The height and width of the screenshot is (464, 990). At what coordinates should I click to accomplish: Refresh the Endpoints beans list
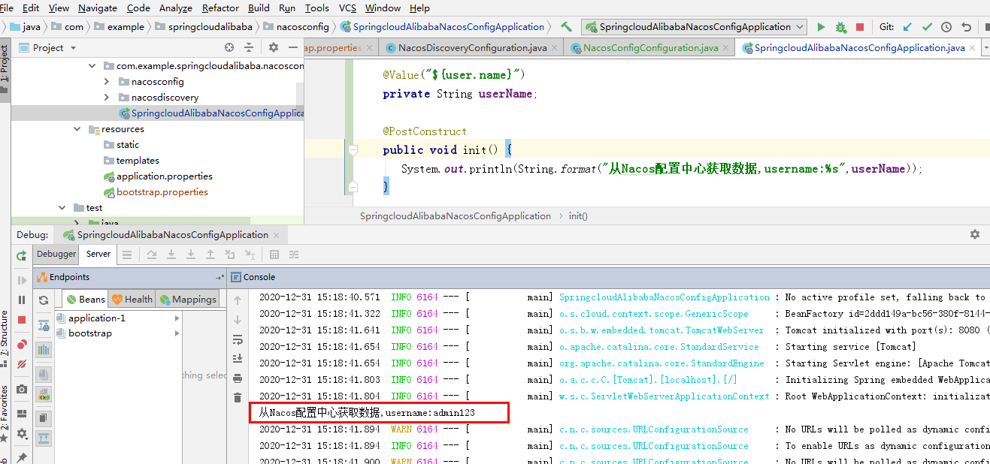(x=44, y=300)
